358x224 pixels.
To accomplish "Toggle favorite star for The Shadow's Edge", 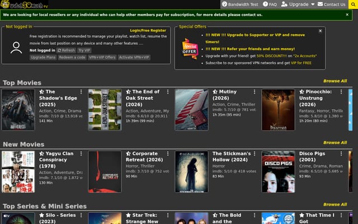I will pyautogui.click(x=41, y=92).
